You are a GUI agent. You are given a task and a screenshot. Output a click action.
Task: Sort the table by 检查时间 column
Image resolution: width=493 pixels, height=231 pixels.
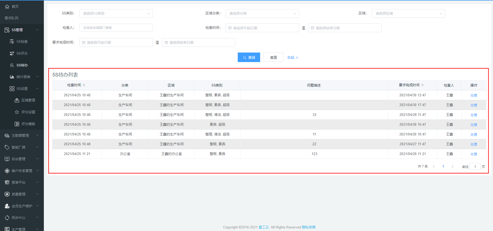tap(84, 85)
